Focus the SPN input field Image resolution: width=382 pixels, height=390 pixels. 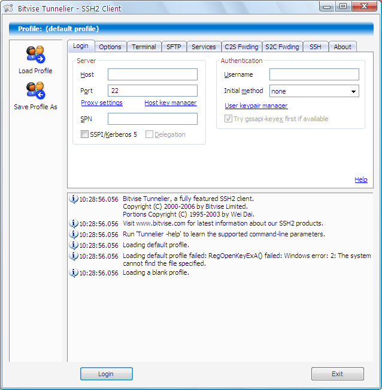click(153, 119)
